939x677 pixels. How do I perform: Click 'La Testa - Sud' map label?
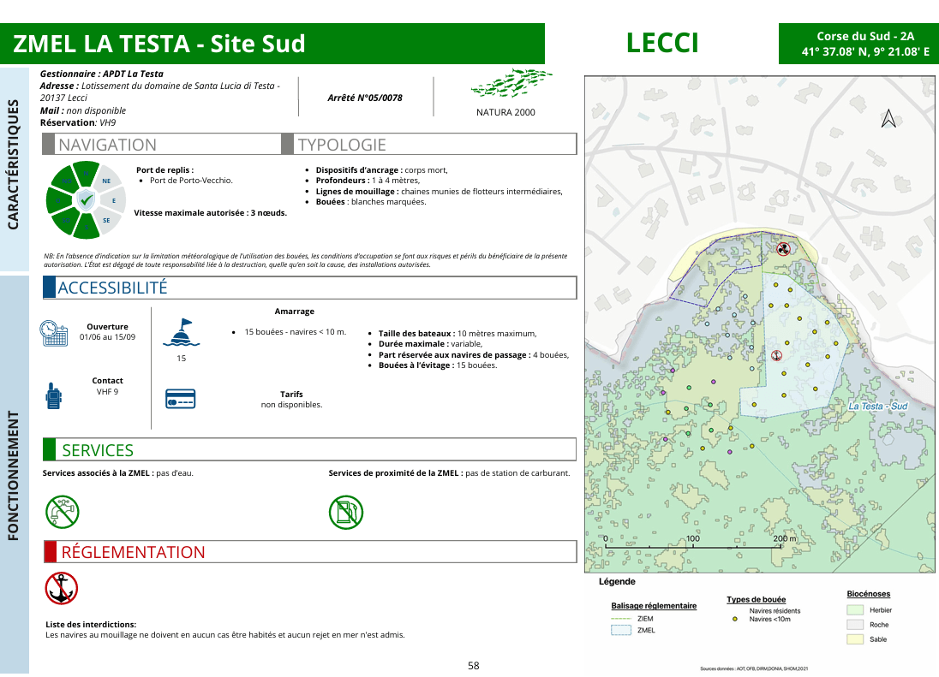click(878, 406)
